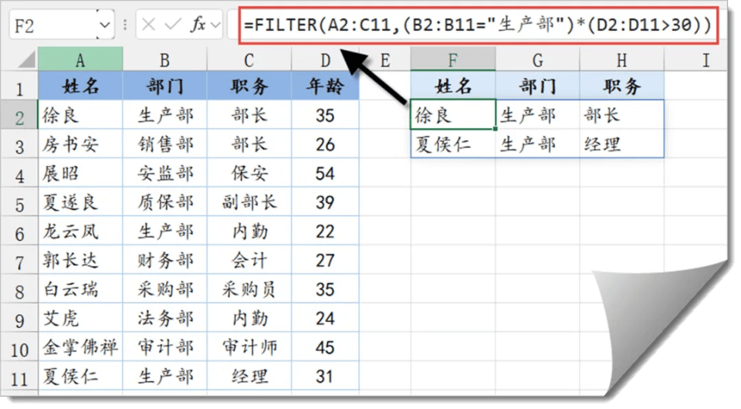The height and width of the screenshot is (409, 741).
Task: Select column H header
Action: (x=621, y=59)
